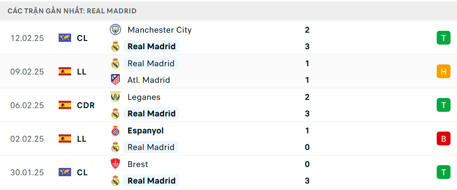
Task: Open the Brest team link
Action: pyautogui.click(x=138, y=164)
